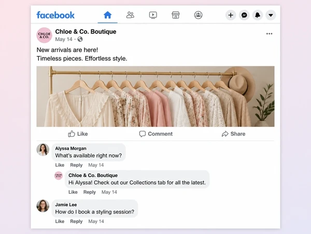Like Jamie Lee's comment
This screenshot has width=311, height=234.
(60, 222)
